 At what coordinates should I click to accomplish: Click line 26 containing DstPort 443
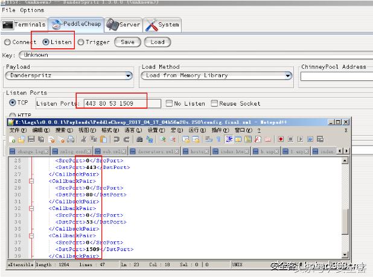(92, 167)
